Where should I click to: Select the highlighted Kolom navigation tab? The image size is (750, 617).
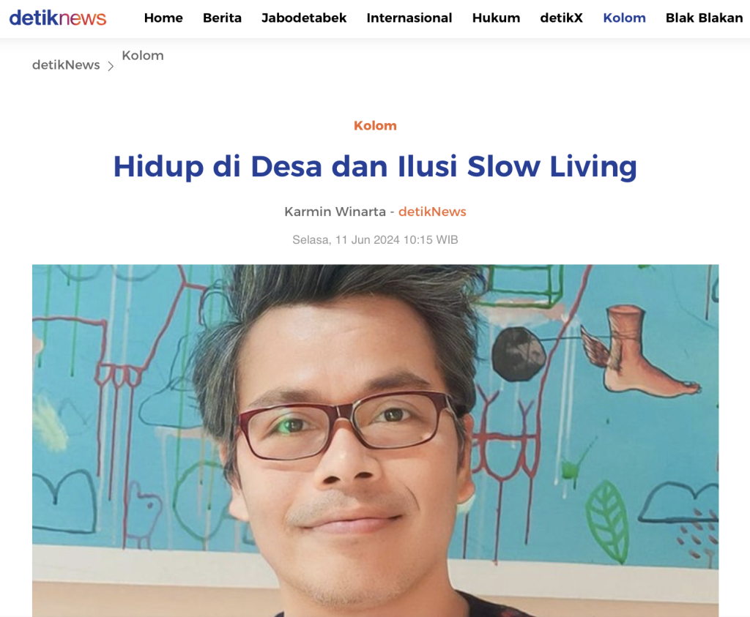pos(624,18)
